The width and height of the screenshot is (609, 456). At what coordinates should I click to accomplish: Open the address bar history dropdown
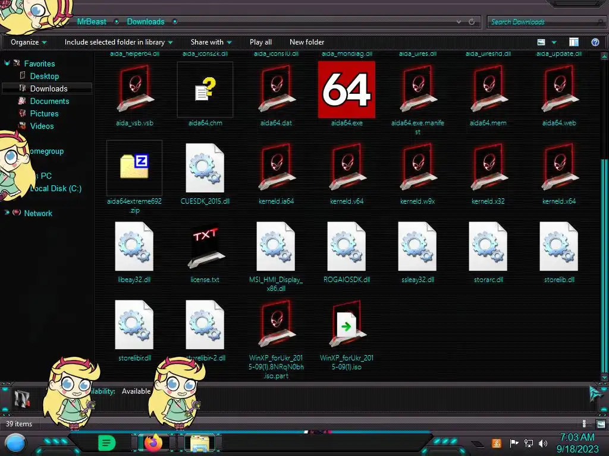coord(459,22)
